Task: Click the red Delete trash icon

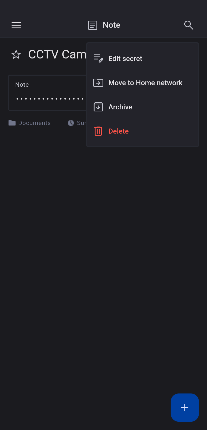Action: point(98,131)
